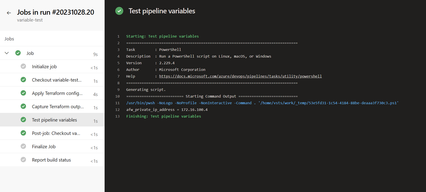Collapse the Job step list
The image size is (426, 192).
coord(6,53)
